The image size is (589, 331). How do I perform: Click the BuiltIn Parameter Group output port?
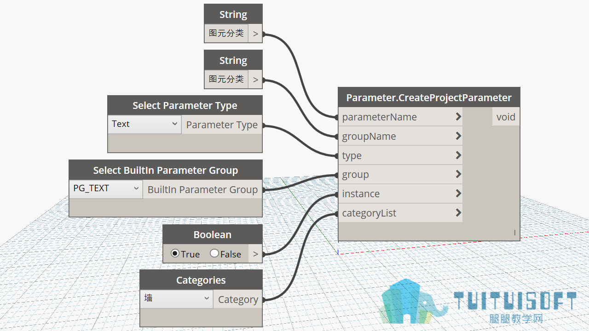(x=202, y=189)
